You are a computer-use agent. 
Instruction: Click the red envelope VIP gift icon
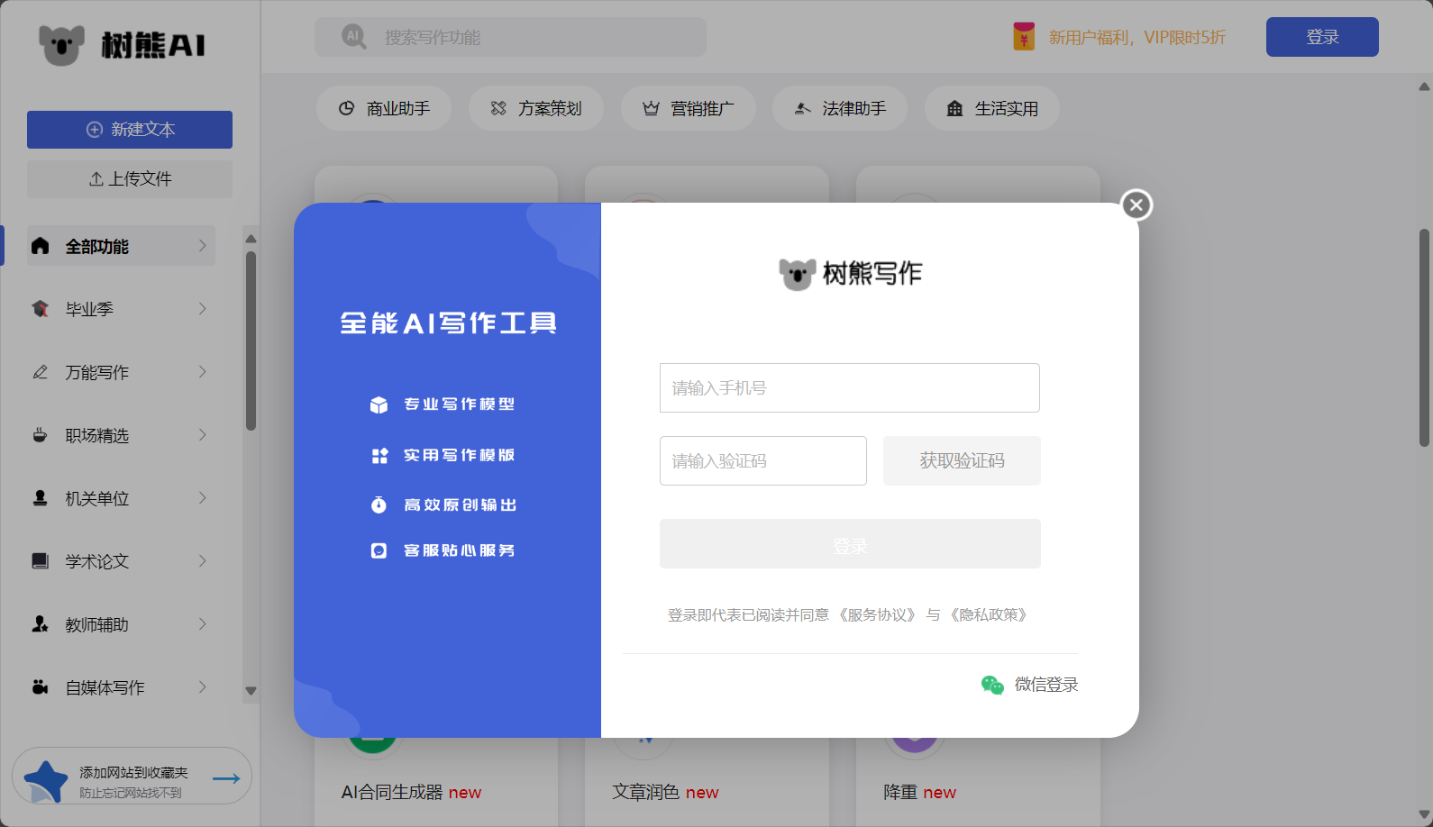pyautogui.click(x=1024, y=37)
